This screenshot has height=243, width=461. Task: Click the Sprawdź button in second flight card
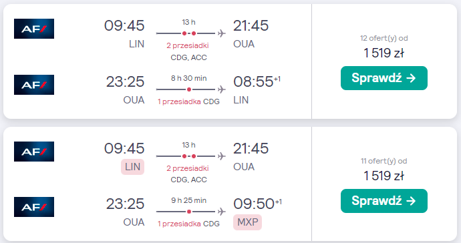[x=384, y=201]
